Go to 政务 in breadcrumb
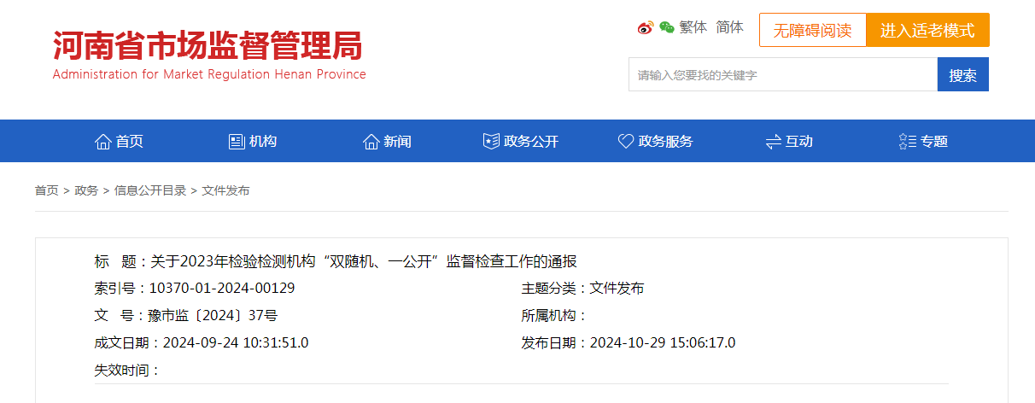The height and width of the screenshot is (403, 1035). click(x=86, y=190)
